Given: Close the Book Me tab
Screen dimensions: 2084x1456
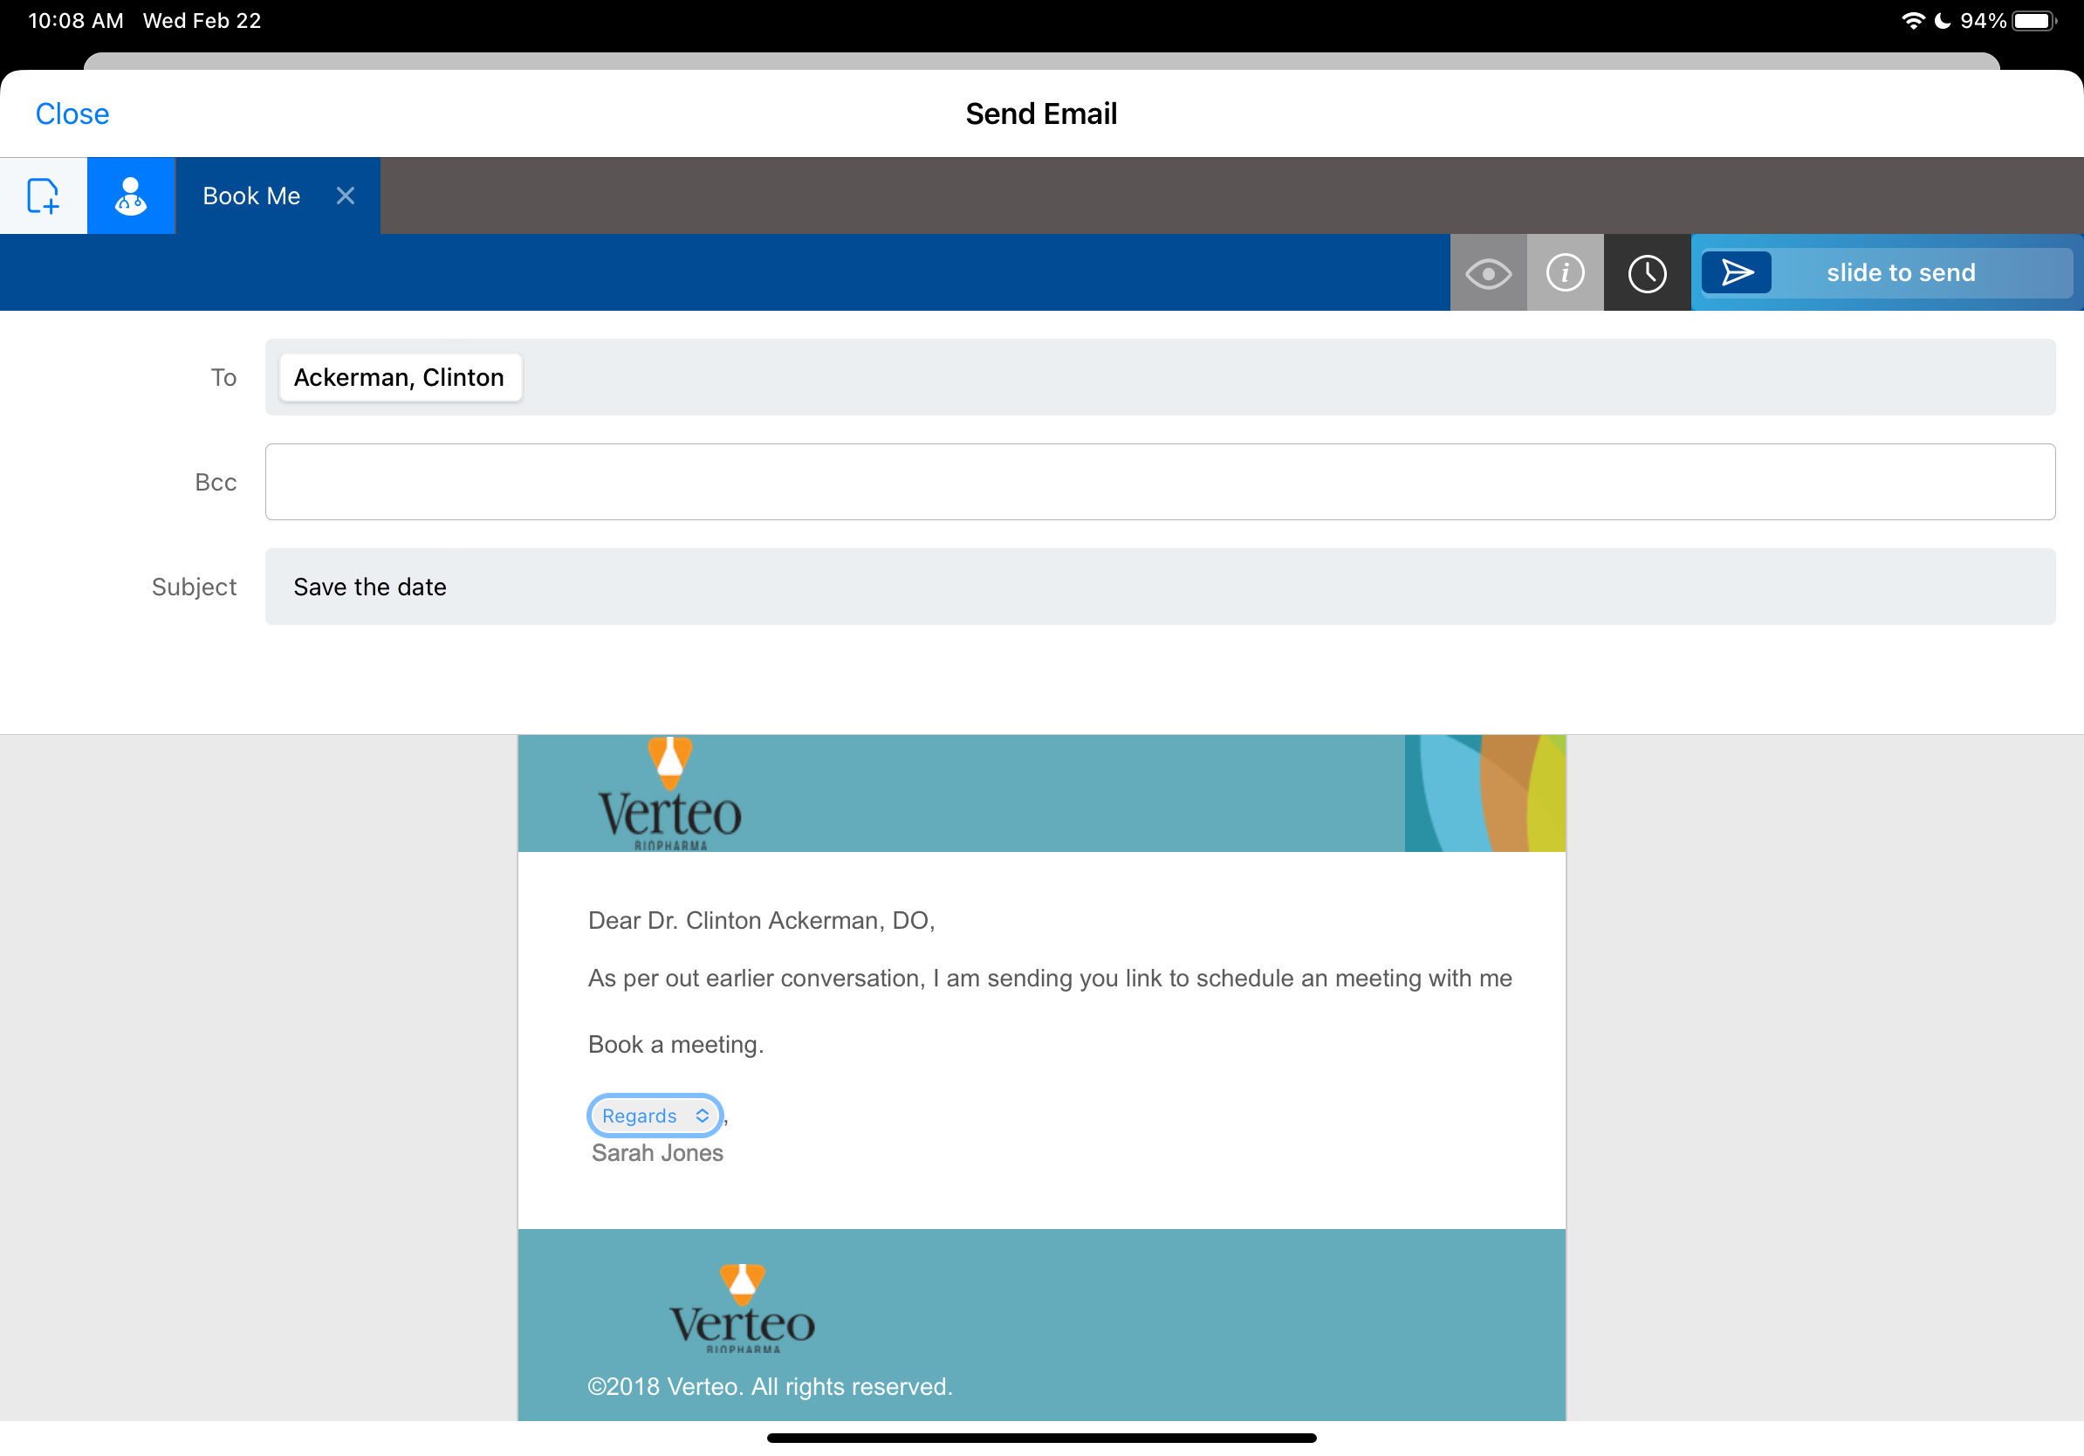Looking at the screenshot, I should click(x=345, y=196).
